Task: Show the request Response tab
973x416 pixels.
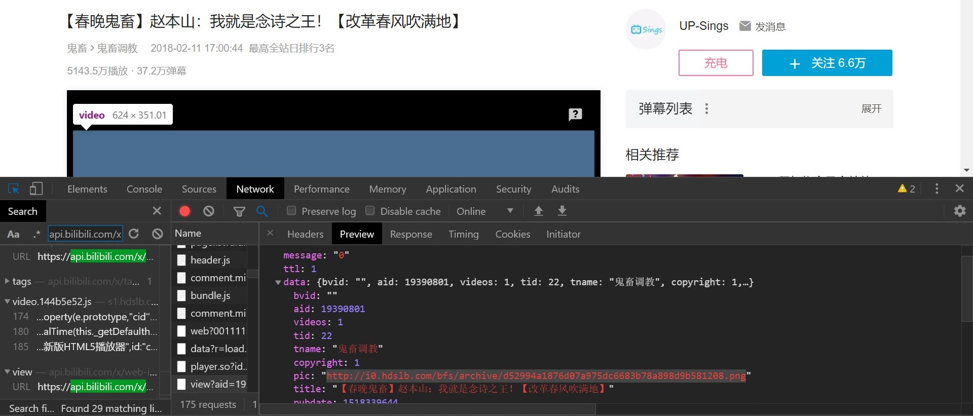Action: (x=411, y=234)
